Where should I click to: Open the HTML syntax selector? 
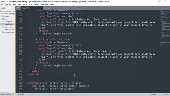pos(167,95)
